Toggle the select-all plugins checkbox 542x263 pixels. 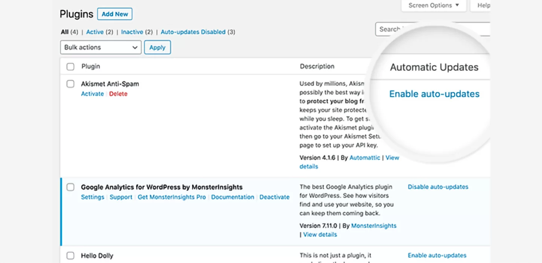click(x=70, y=67)
